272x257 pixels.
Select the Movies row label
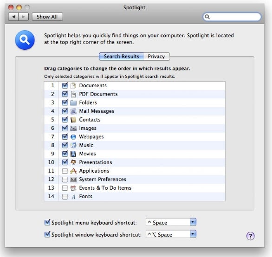pos(87,154)
